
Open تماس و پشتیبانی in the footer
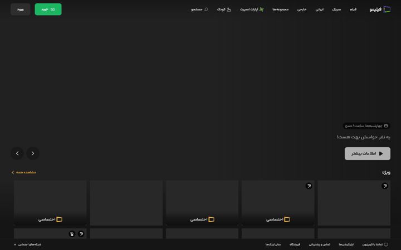[319, 244]
